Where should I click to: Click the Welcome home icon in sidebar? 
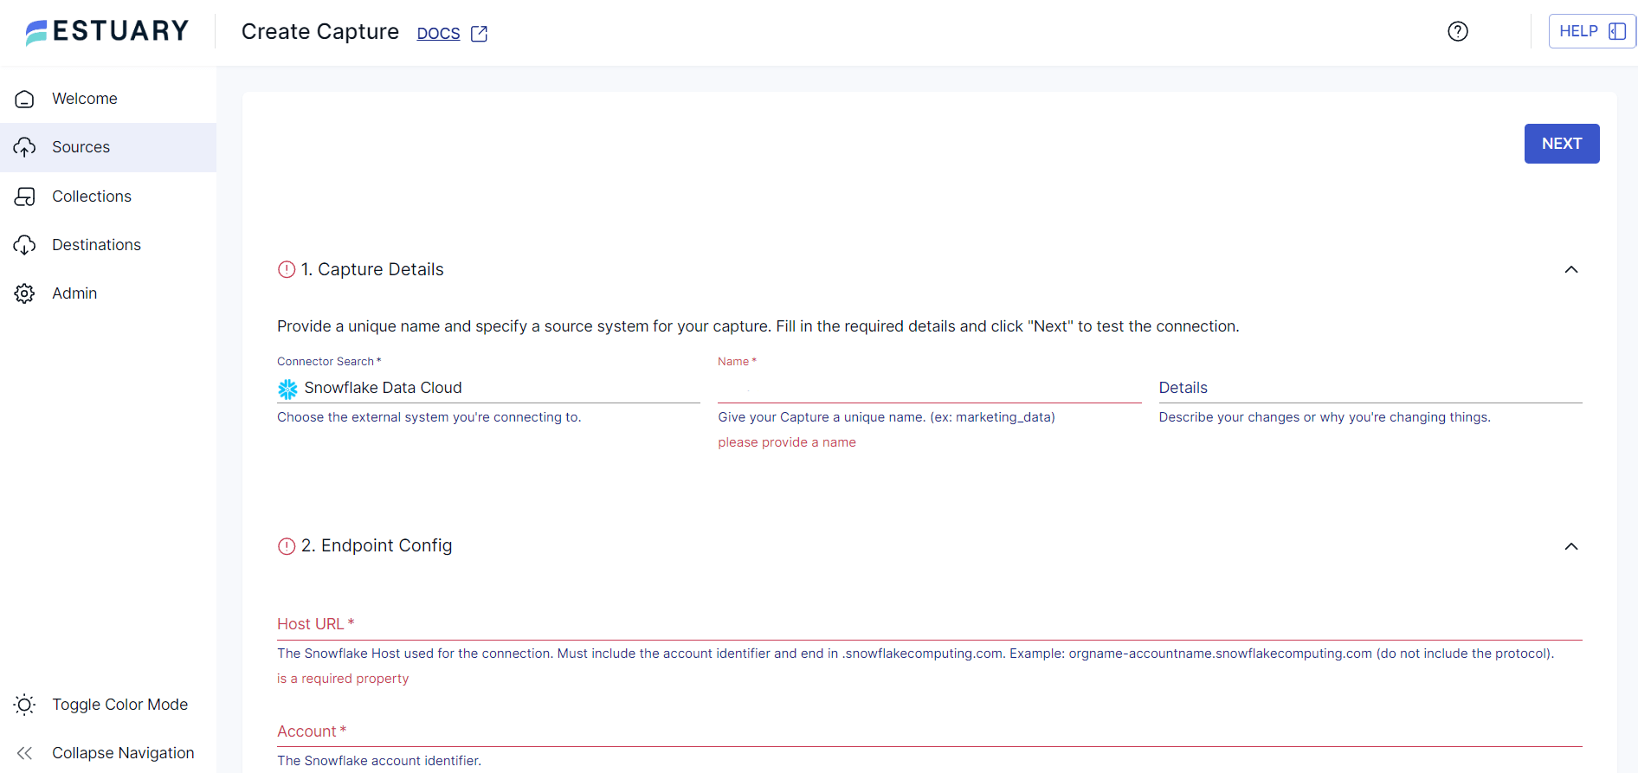click(x=24, y=99)
